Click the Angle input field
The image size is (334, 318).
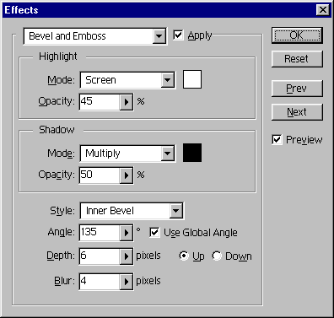pyautogui.click(x=100, y=233)
